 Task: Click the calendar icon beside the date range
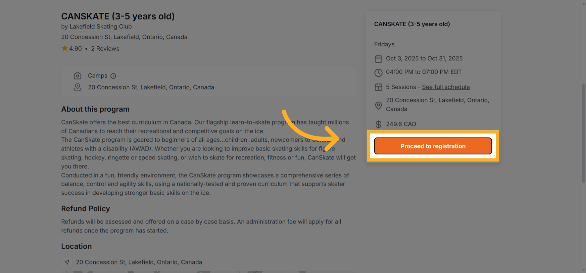point(378,58)
